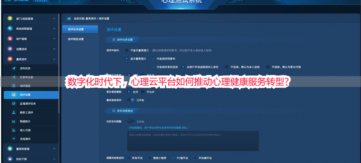Uncheck 开启测评同意书 checkbox
The image size is (361, 163).
pos(153,59)
